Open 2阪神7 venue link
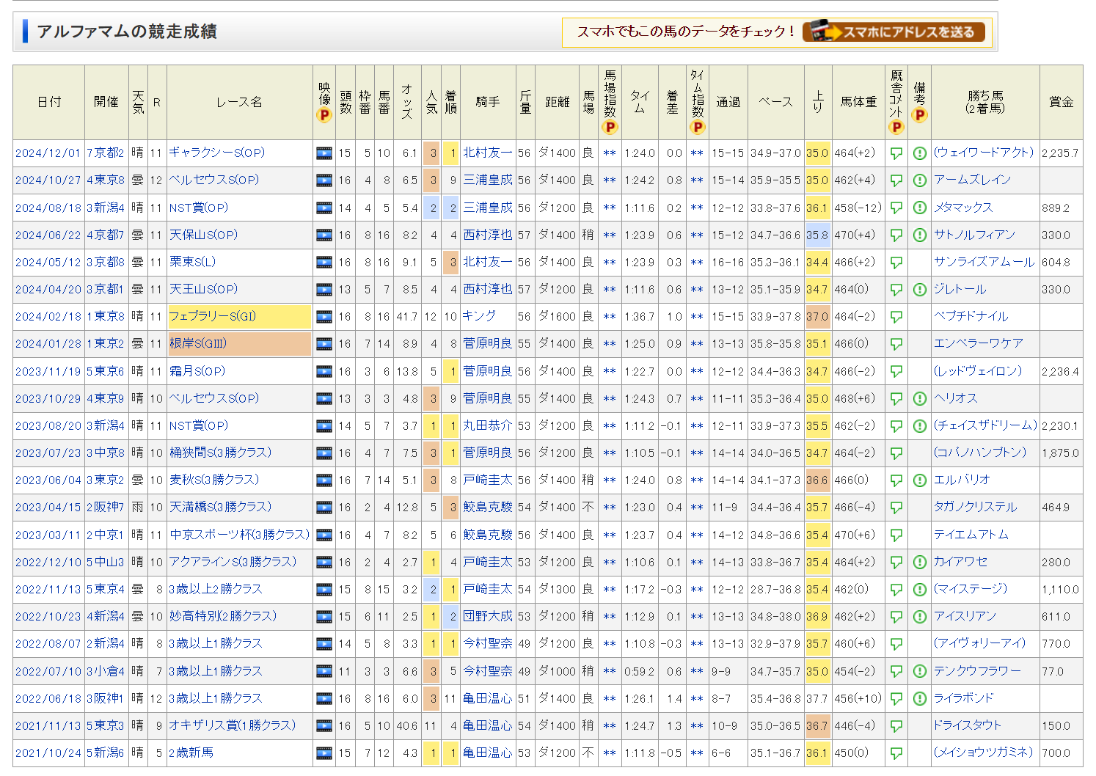This screenshot has height=776, width=1096. coord(106,507)
